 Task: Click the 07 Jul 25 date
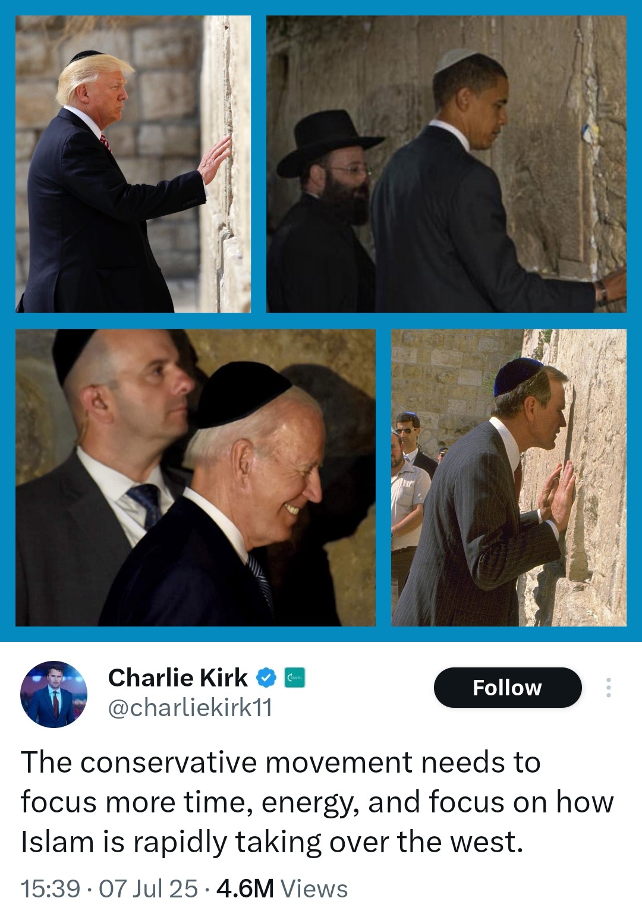coord(148,889)
